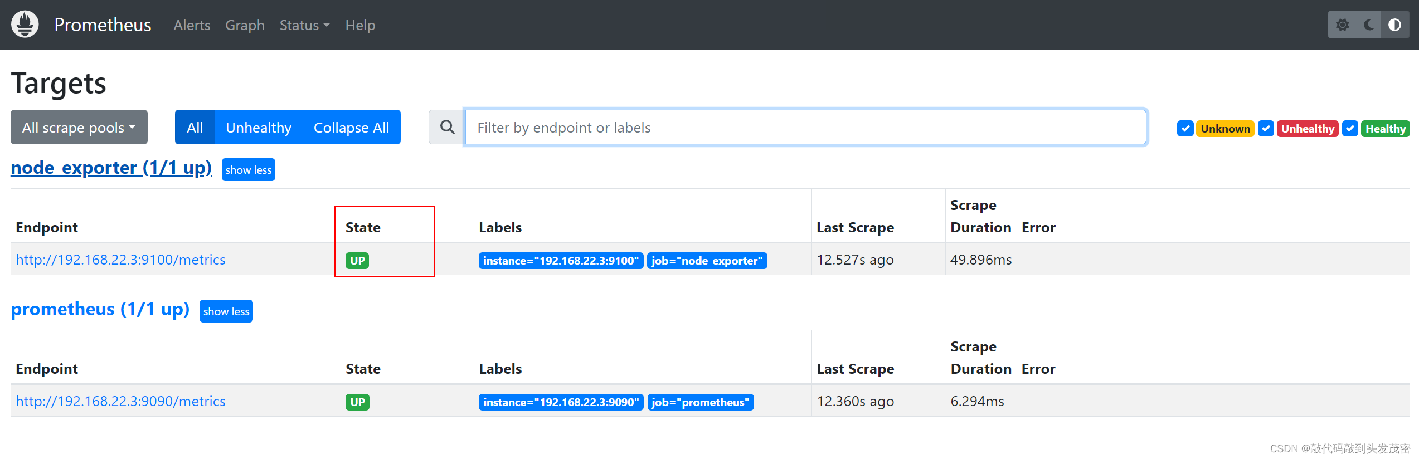Open http://192.168.22.3:9090/metrics endpoint link
Image resolution: width=1419 pixels, height=459 pixels.
(120, 401)
